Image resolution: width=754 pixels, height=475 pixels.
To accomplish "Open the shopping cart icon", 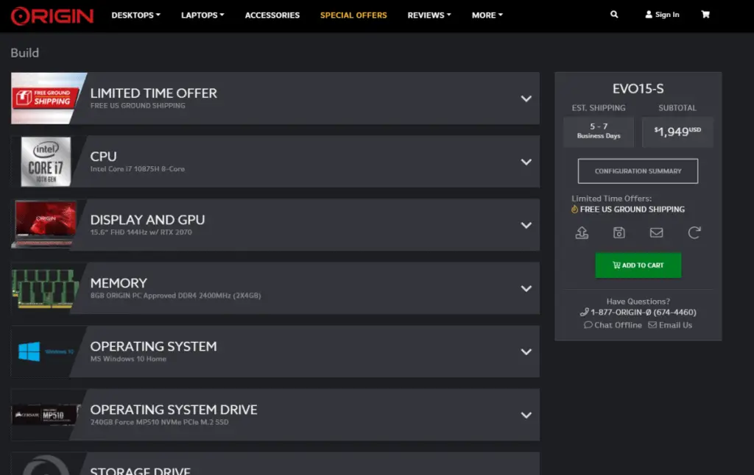I will [x=705, y=15].
